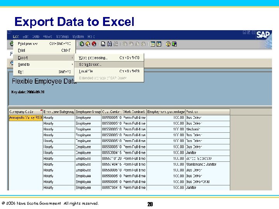Click the Generate Shortcut icon

point(159,44)
